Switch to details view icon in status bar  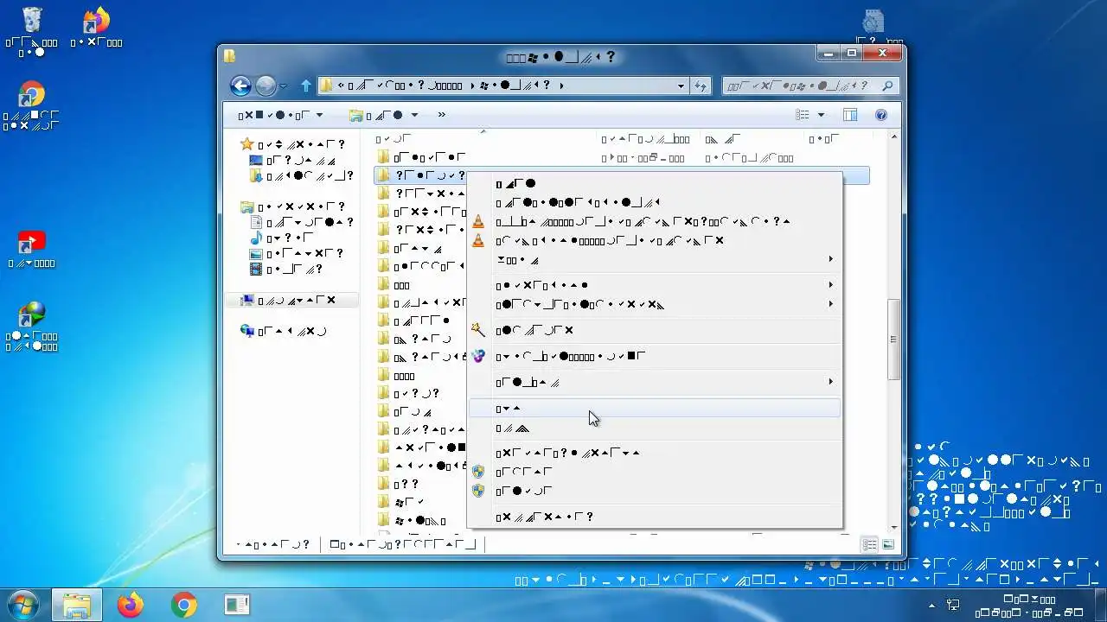pos(871,545)
